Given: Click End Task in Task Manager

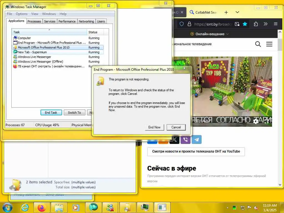Looking at the screenshot, I should tap(51, 113).
